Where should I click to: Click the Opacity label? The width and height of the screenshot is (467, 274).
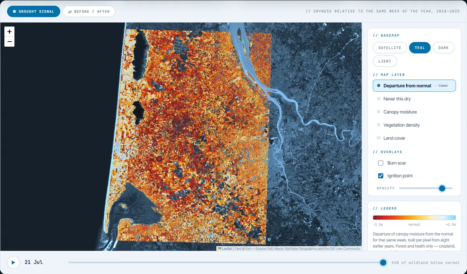386,188
